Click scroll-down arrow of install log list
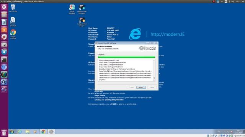245x137 pixels. coord(154,80)
